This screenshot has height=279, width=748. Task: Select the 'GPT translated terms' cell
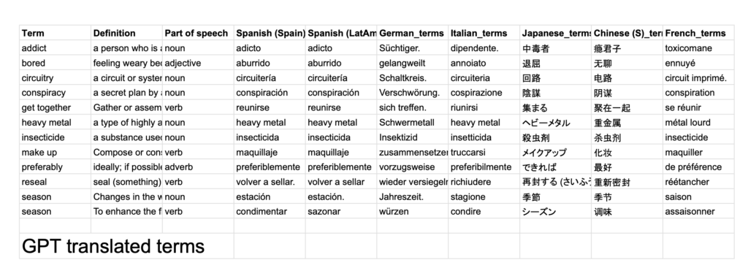click(126, 246)
